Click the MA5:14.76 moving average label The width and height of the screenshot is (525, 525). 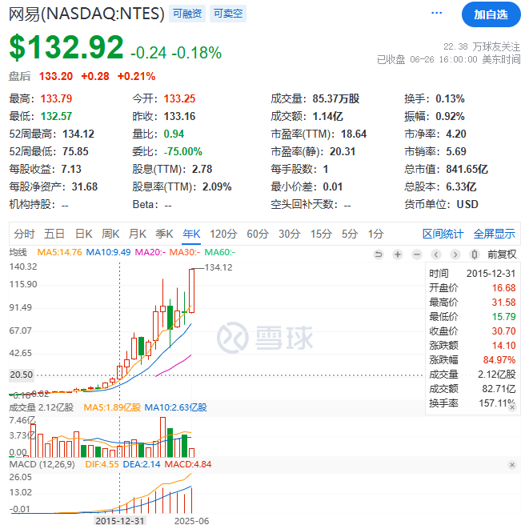59,252
